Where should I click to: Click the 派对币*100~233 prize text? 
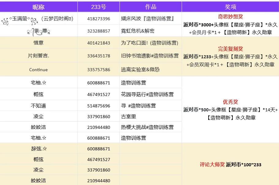click(243, 164)
